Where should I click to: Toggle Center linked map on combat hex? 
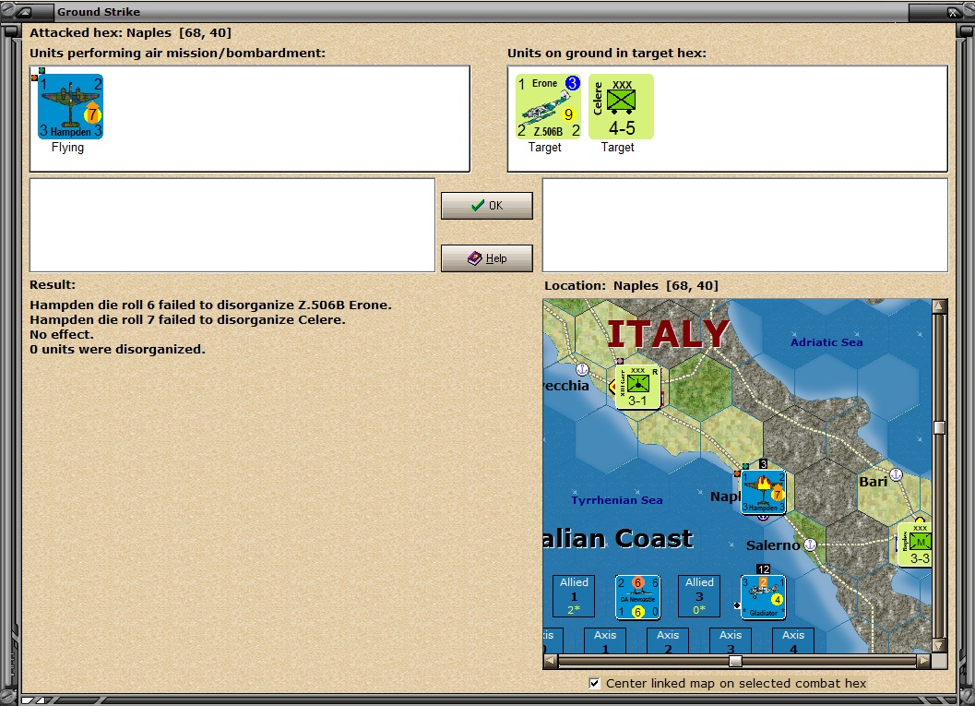point(594,683)
